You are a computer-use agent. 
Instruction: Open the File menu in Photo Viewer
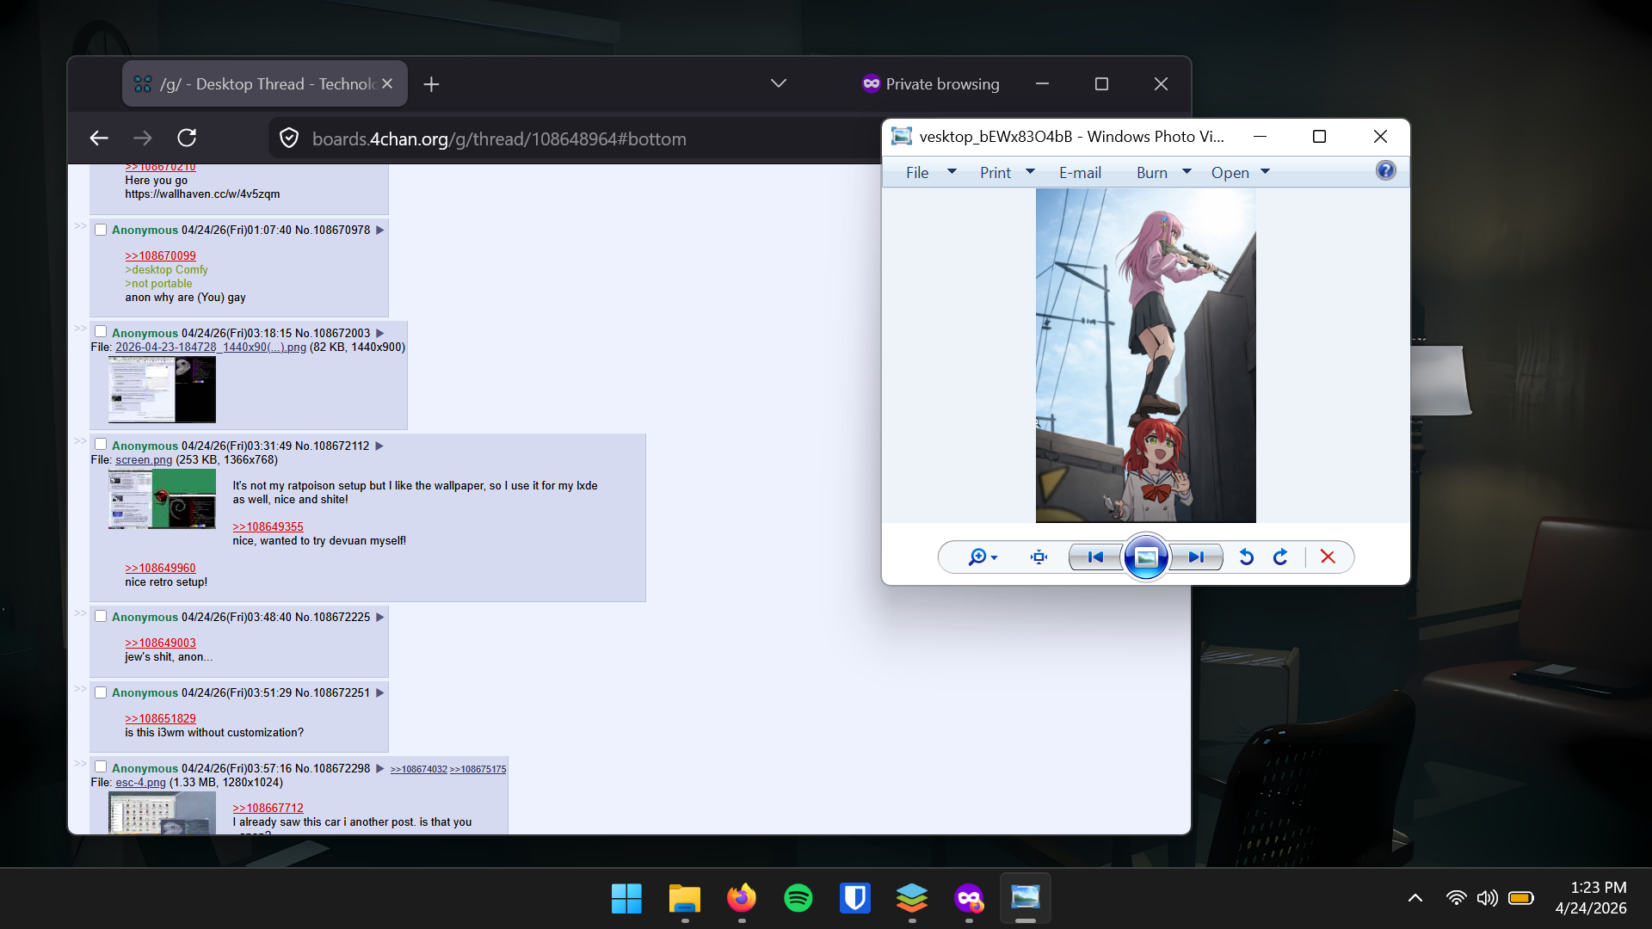coord(917,172)
